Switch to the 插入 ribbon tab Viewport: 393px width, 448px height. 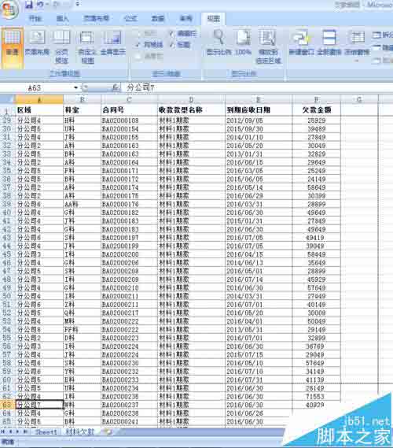[x=62, y=19]
